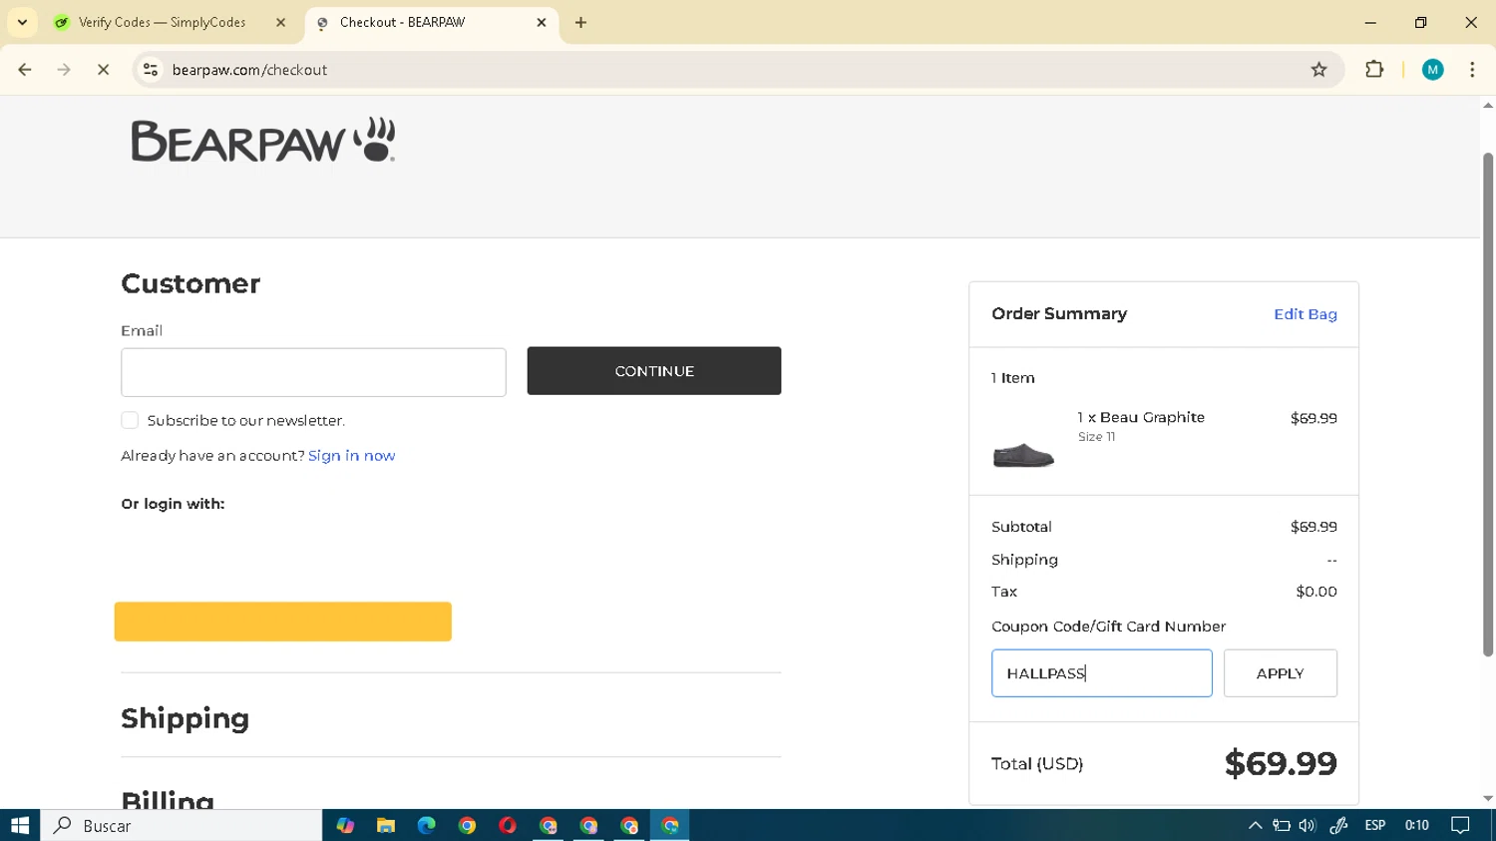Bookmark this page with the star

1318,70
